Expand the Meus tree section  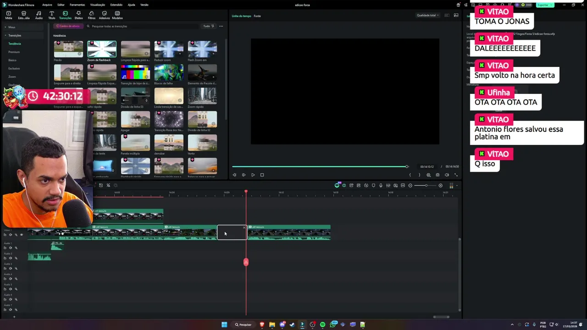pyautogui.click(x=6, y=27)
